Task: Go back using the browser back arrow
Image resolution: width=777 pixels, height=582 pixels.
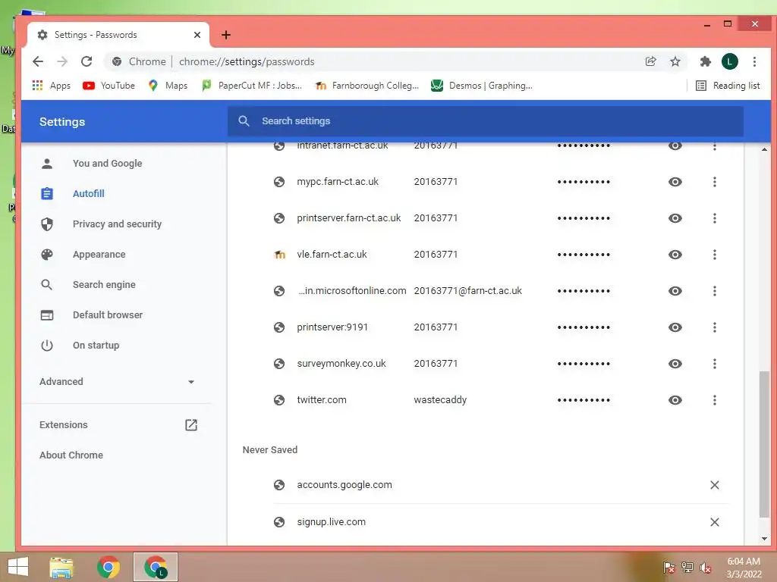Action: click(38, 61)
